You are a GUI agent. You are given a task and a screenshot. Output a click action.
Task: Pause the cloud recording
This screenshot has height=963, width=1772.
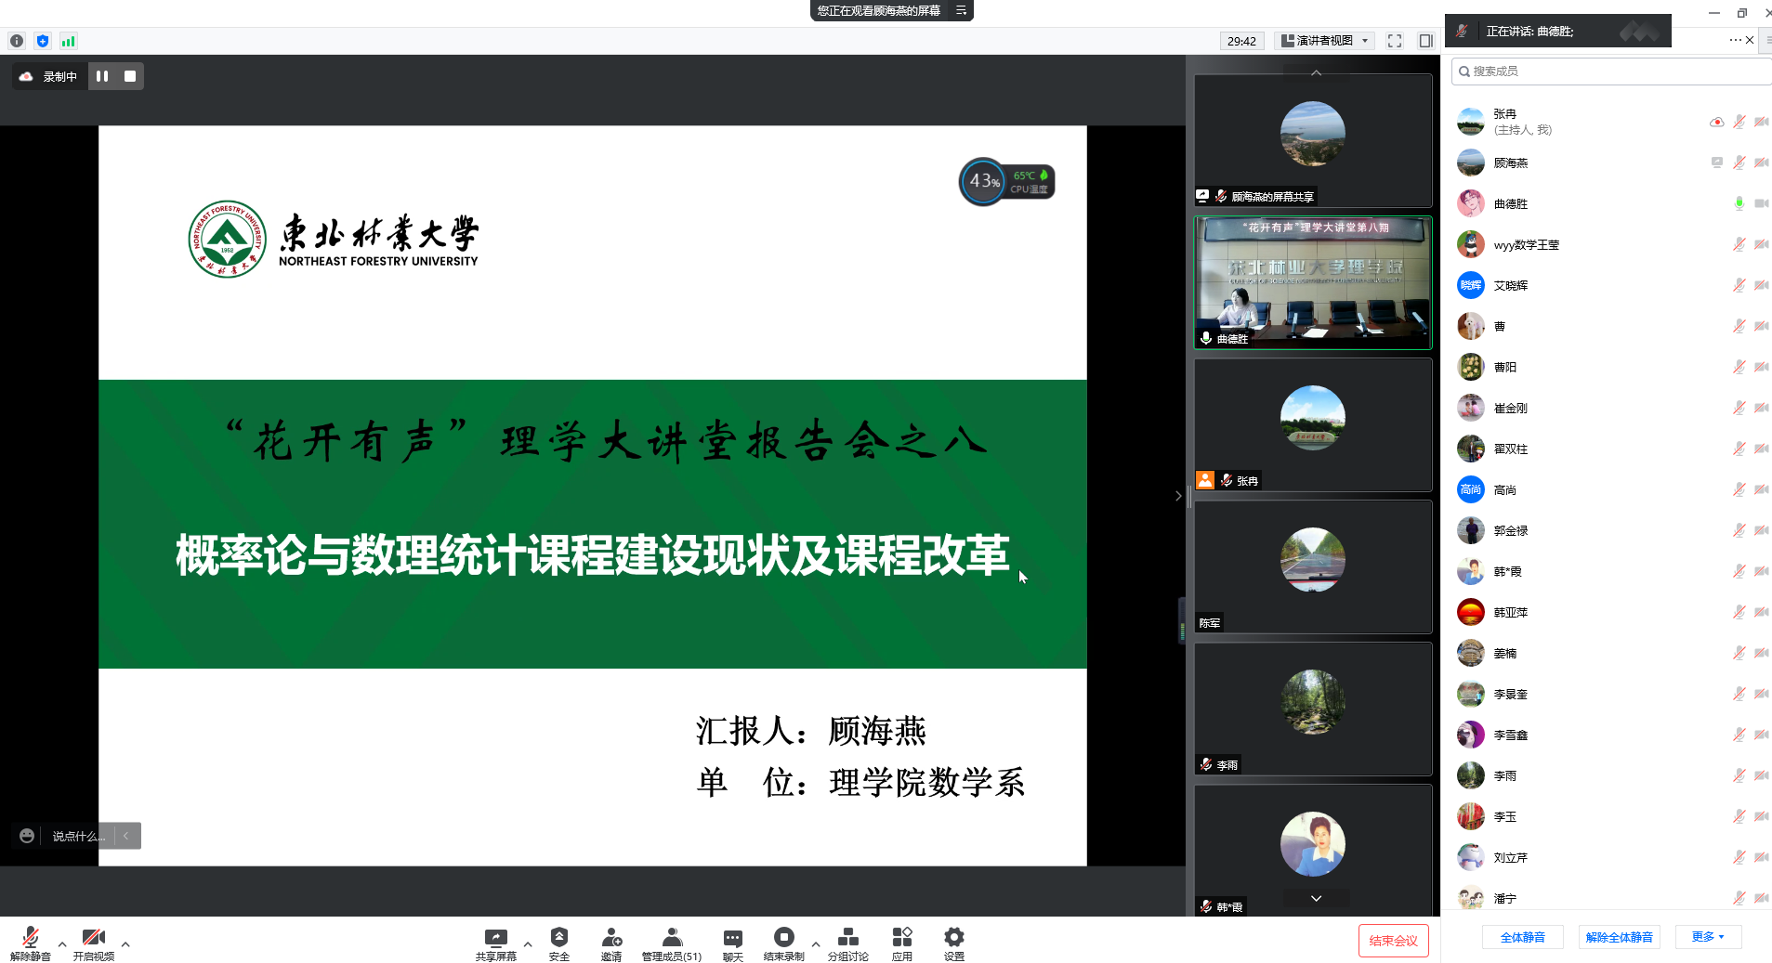click(x=102, y=76)
